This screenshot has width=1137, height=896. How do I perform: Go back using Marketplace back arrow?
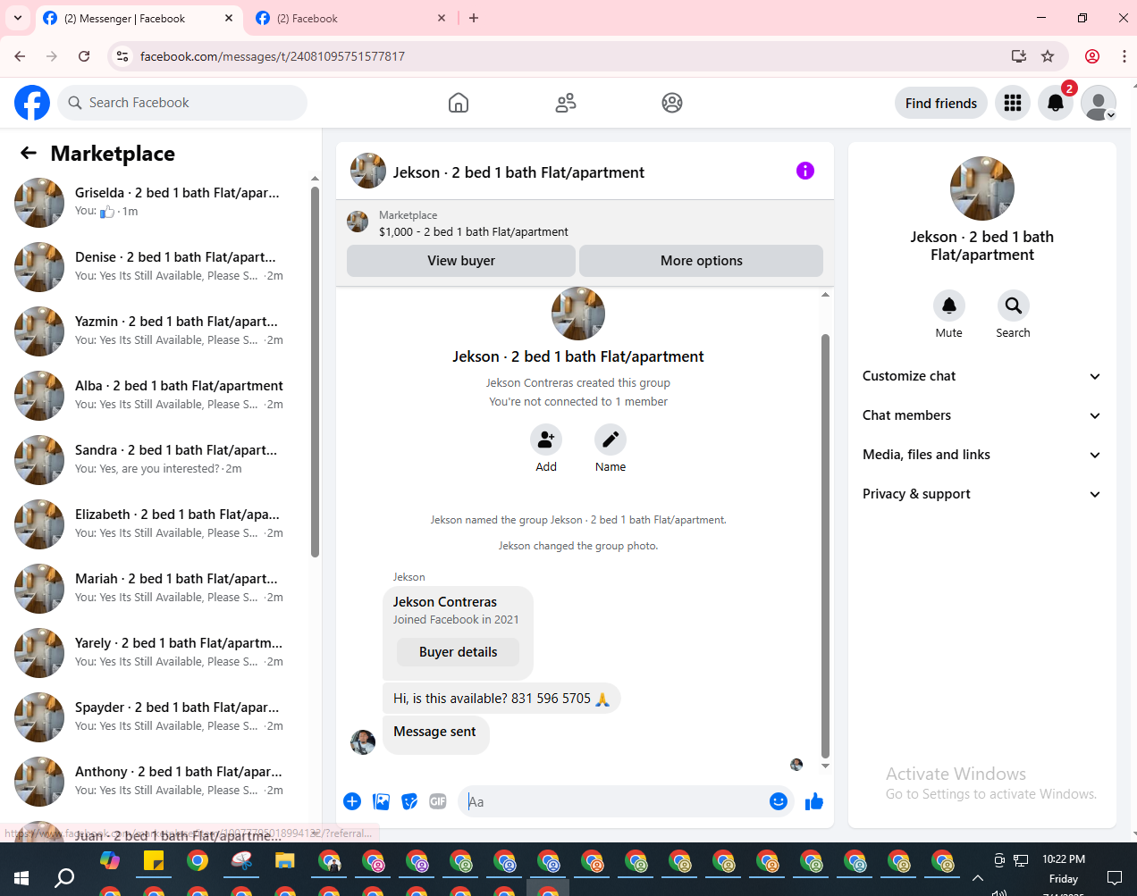(x=29, y=153)
